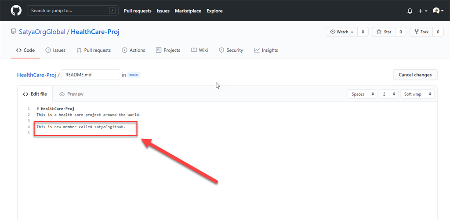Open the HealthCare-Proj repository title link

pyautogui.click(x=95, y=32)
